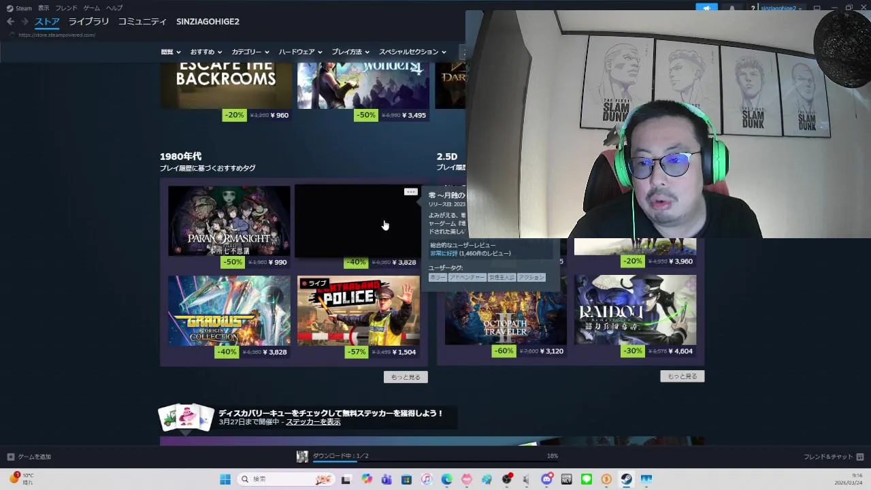Open the Steam application menu
This screenshot has height=490, width=871.
tap(19, 8)
